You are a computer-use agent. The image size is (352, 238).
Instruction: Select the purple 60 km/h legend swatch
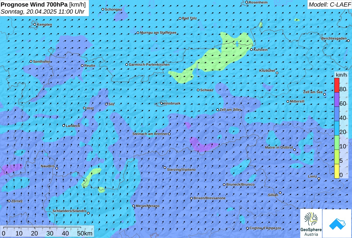click(337, 99)
